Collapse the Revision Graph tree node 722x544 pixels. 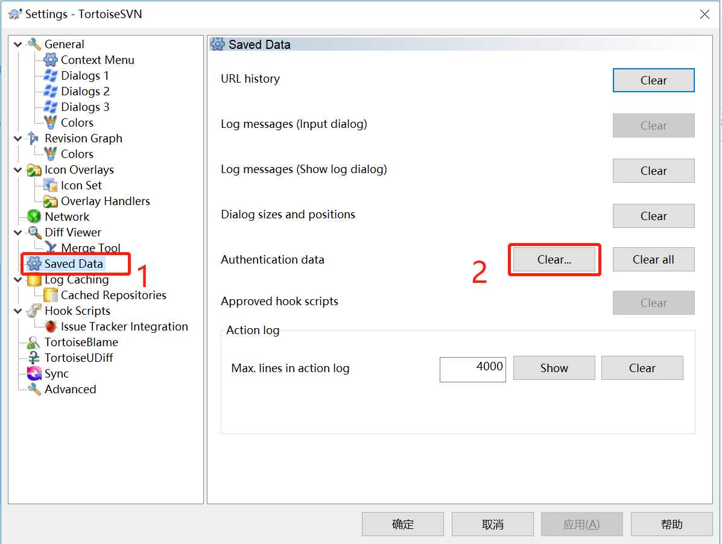pos(18,139)
